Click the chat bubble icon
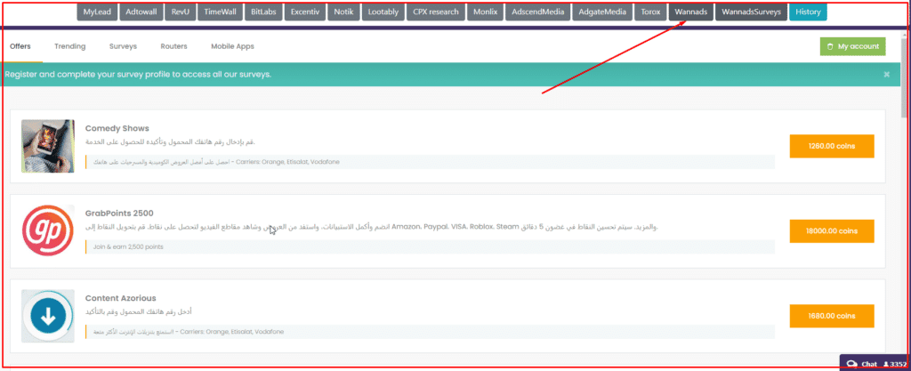This screenshot has width=911, height=371. pos(851,364)
